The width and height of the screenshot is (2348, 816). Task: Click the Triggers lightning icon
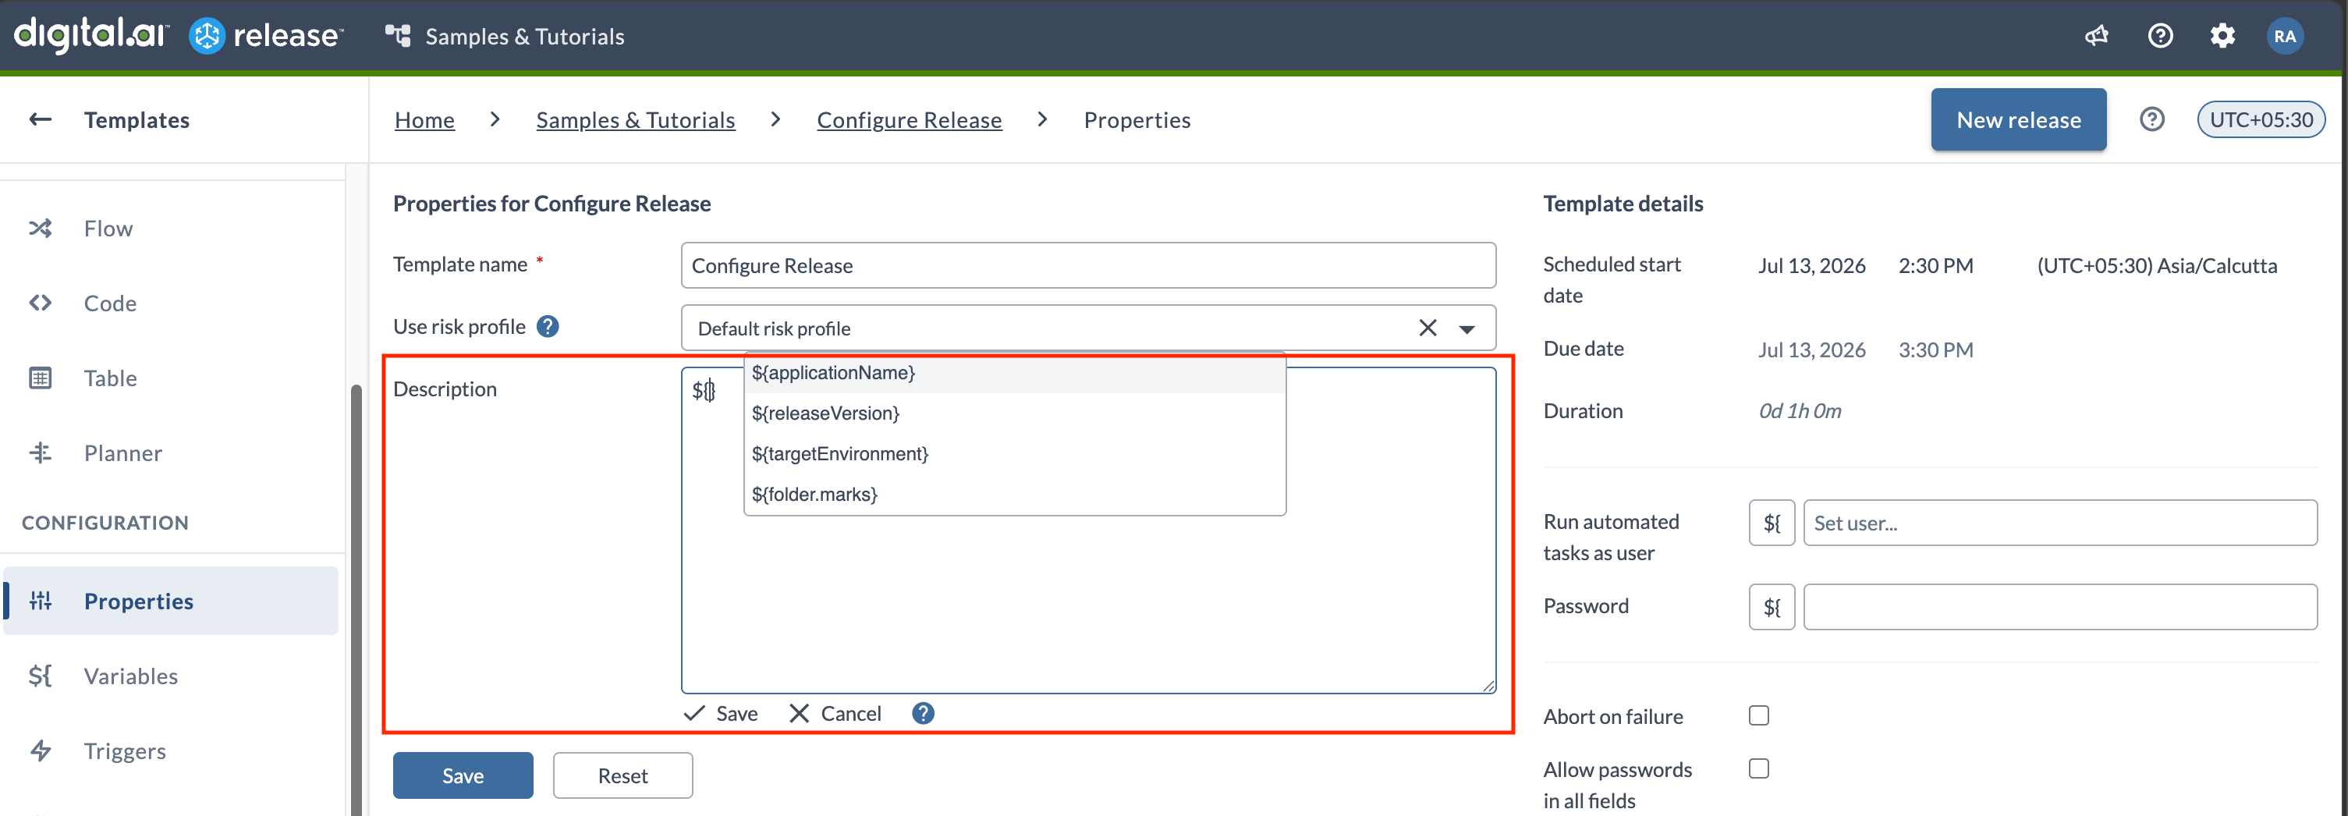[40, 750]
